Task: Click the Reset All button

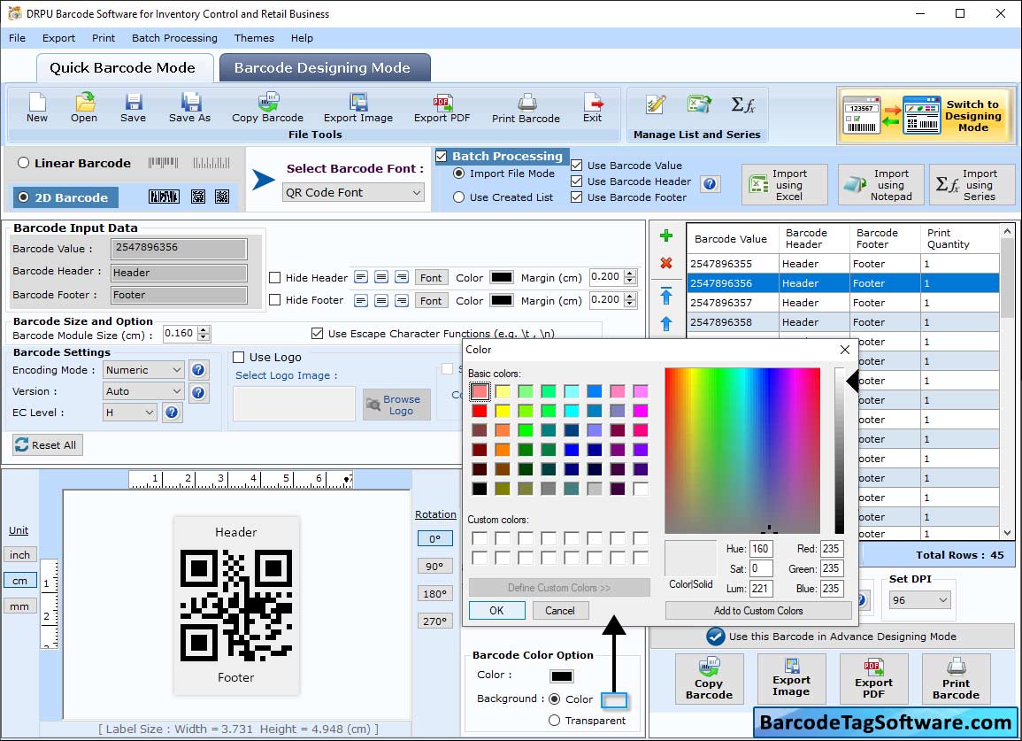Action: (x=48, y=444)
